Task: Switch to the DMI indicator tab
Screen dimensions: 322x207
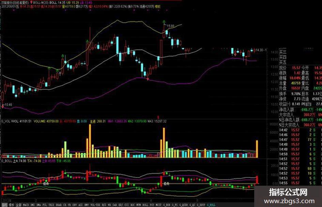Action: click(33, 205)
